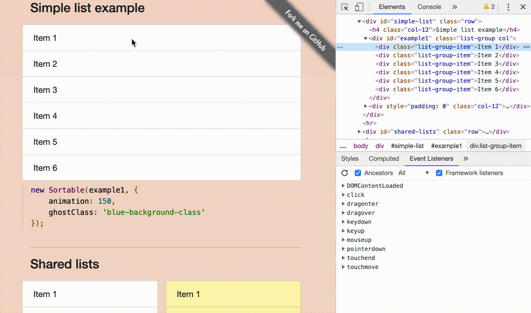Image resolution: width=531 pixels, height=313 pixels.
Task: Expand the dragenter event listener
Action: (x=343, y=204)
